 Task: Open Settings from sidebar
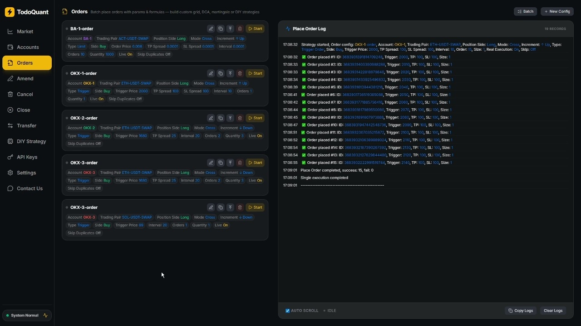pyautogui.click(x=27, y=173)
